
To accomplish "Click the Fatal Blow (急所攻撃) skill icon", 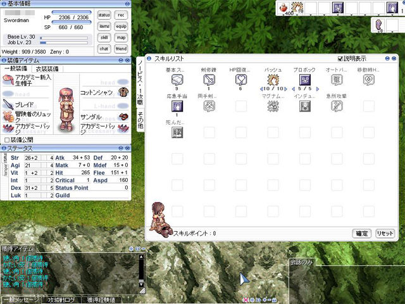I will pos(337,106).
